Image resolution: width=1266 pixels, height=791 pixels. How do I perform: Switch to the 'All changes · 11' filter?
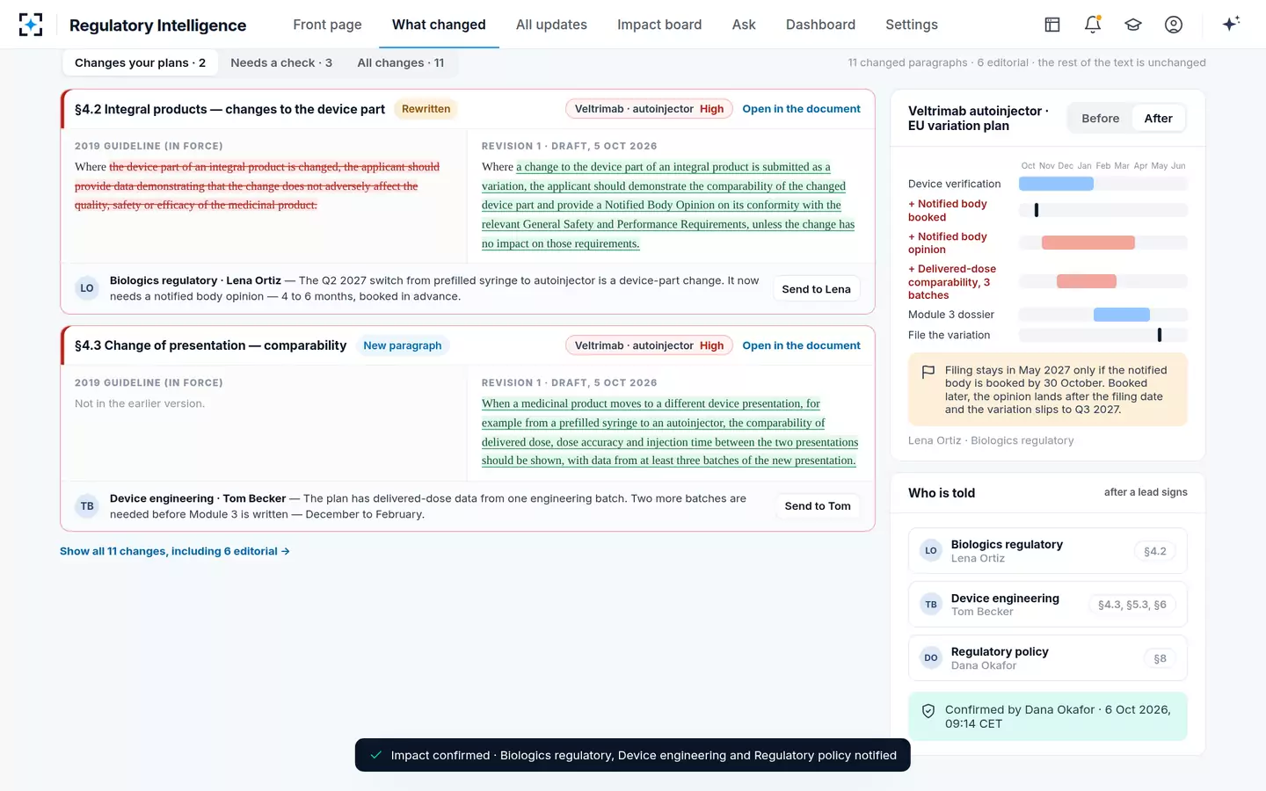pyautogui.click(x=401, y=63)
